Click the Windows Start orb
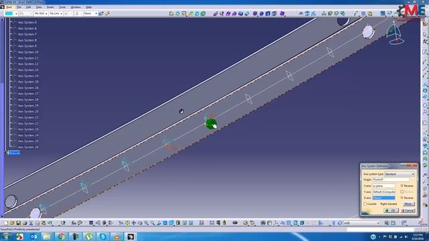The height and width of the screenshot is (241, 429). (x=5, y=236)
